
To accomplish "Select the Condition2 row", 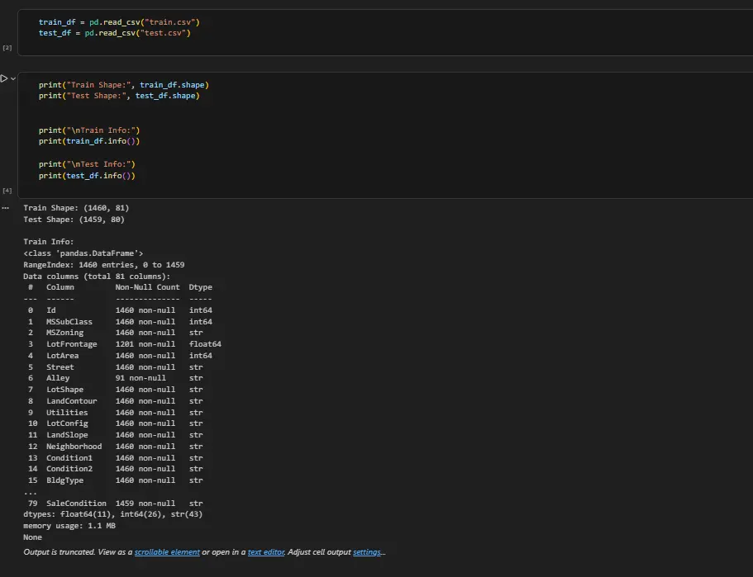I will pos(115,469).
